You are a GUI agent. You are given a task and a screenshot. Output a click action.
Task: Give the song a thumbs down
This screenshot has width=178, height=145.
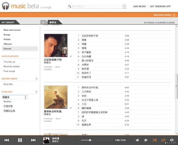(x=146, y=140)
